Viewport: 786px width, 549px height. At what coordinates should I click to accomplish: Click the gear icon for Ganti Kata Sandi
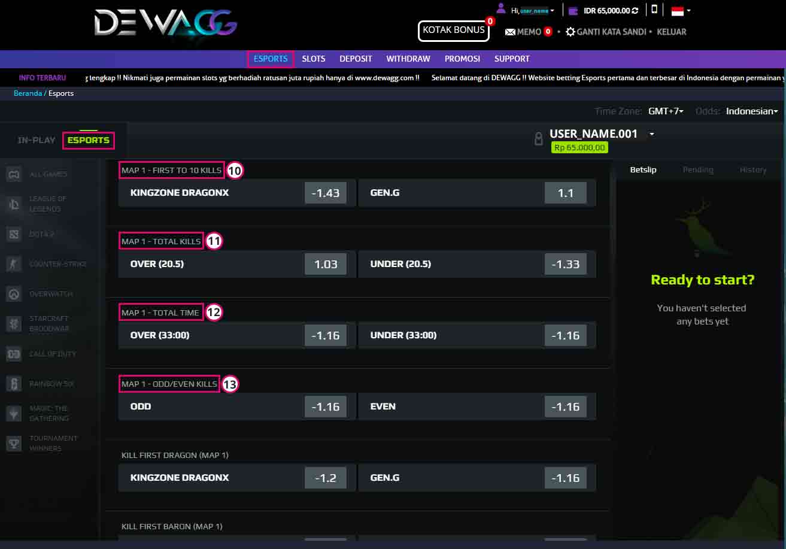[570, 32]
